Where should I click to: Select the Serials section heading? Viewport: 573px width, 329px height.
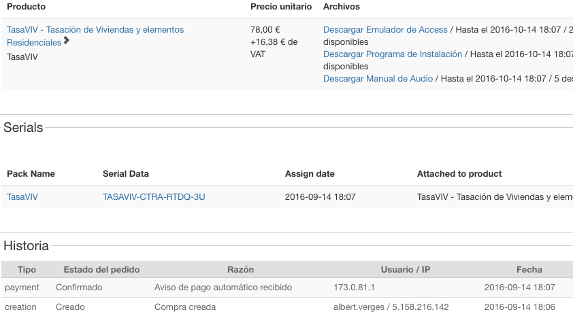(23, 127)
